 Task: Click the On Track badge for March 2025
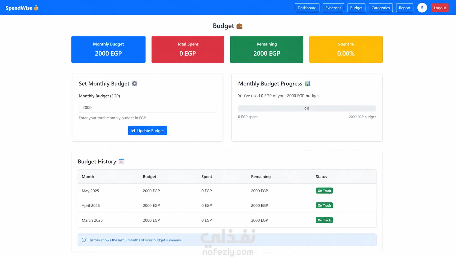324,220
